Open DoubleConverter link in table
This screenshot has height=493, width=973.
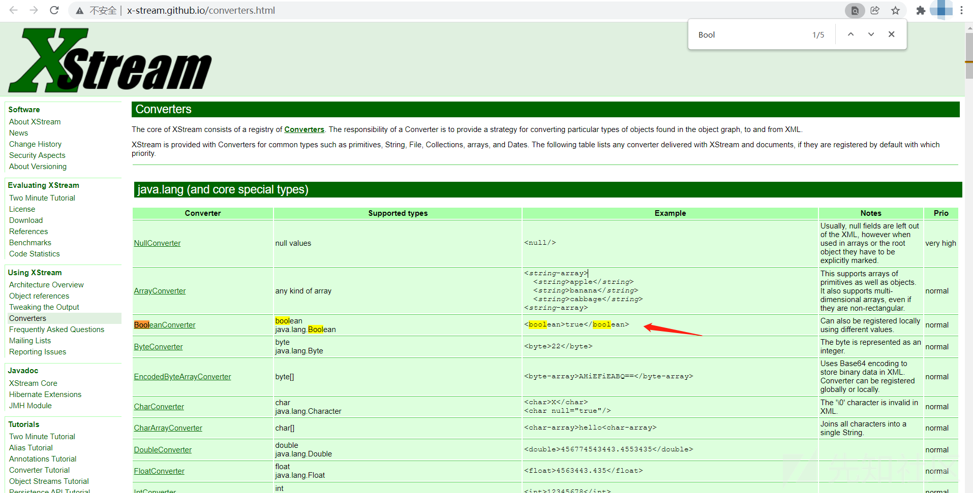coord(163,450)
